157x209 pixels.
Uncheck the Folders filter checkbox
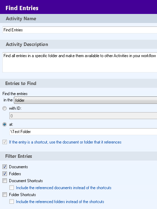click(x=5, y=174)
